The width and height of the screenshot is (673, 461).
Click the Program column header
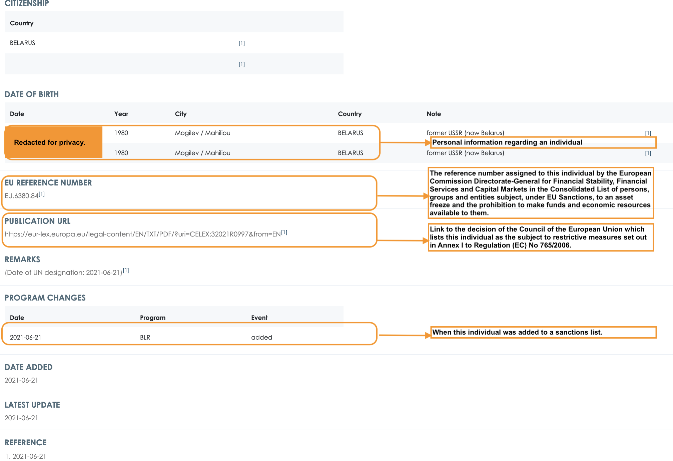click(153, 318)
